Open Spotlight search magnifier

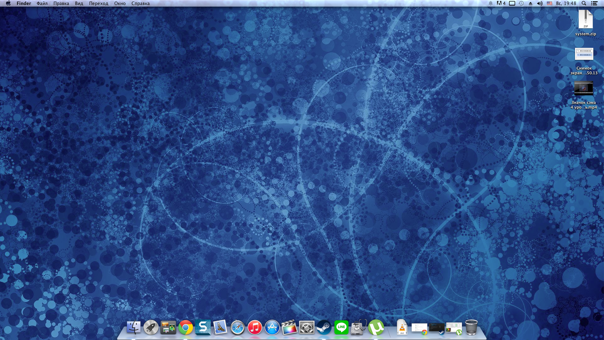click(584, 3)
